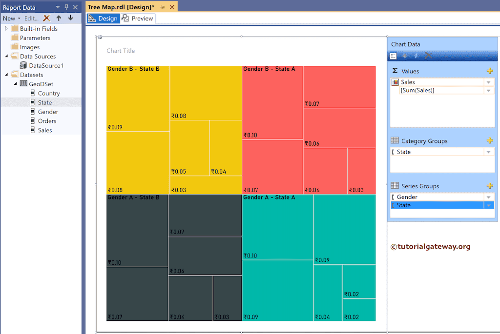This screenshot has height=334, width=500.
Task: Open the DataSource1 data source
Action: pyautogui.click(x=50, y=65)
